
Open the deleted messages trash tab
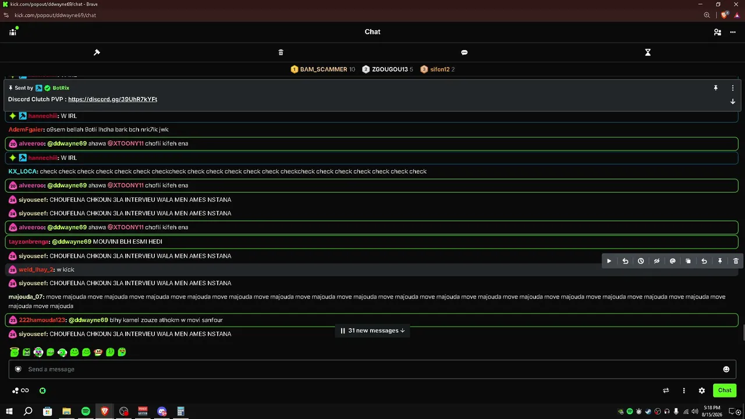point(281,52)
